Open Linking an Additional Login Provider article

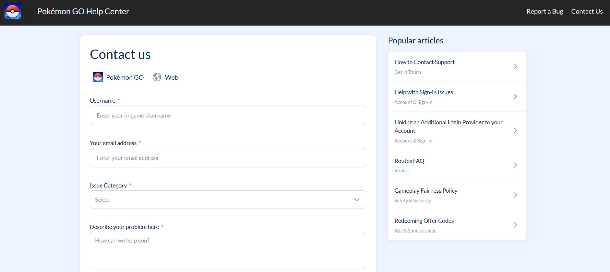tap(457, 131)
